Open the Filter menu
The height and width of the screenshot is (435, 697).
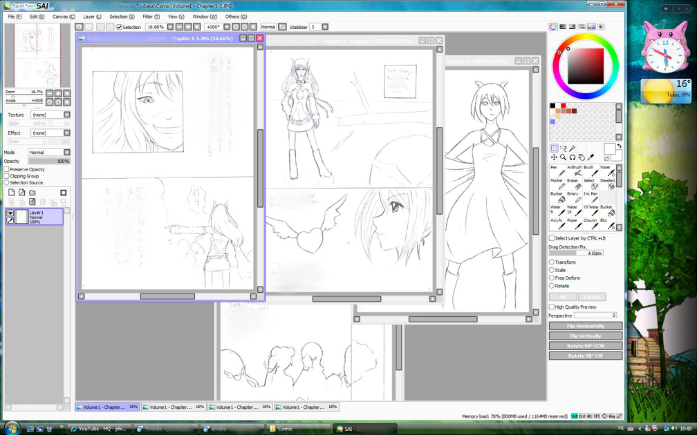coord(151,17)
